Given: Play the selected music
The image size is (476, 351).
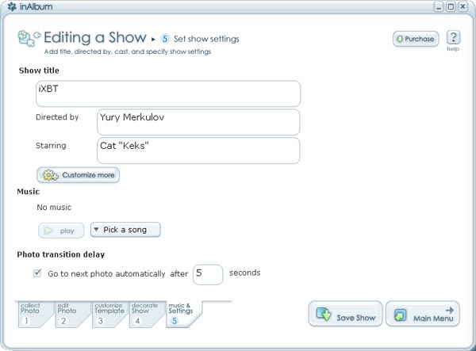Looking at the screenshot, I should click(x=61, y=231).
